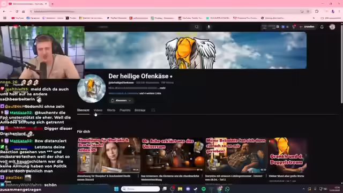Show hidden system tray icons chevron
343x193 pixels.
pos(303,189)
